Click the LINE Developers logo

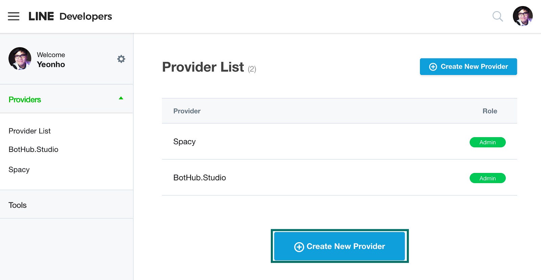70,16
